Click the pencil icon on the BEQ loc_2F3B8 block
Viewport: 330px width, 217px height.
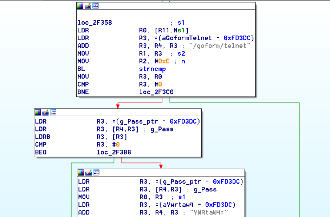(x=45, y=112)
